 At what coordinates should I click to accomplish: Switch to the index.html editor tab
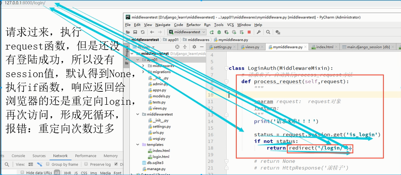pyautogui.click(x=324, y=47)
